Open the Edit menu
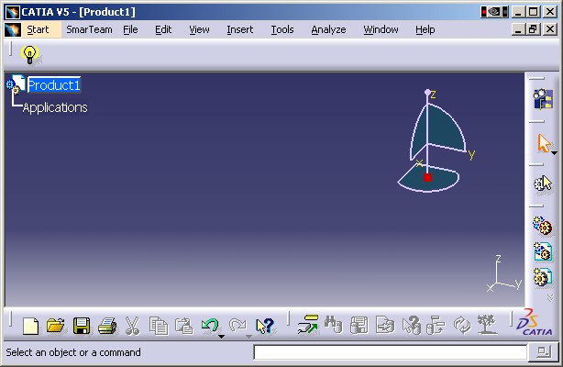Viewport: 563px width, 367px height. click(163, 29)
